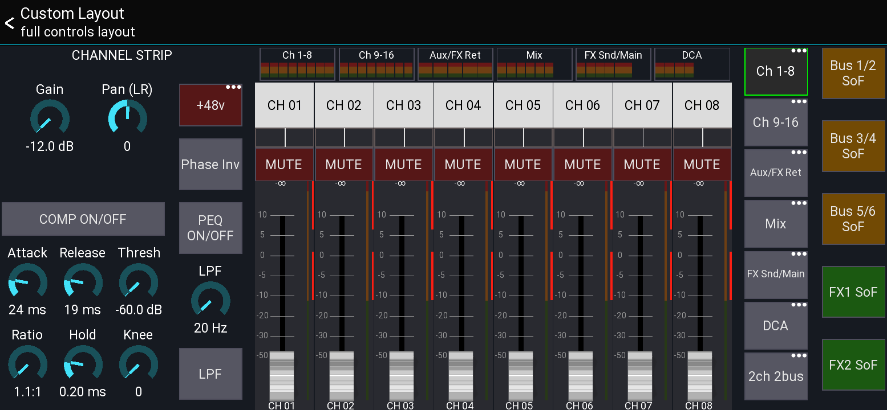The height and width of the screenshot is (410, 887).
Task: Go back using the back arrow
Action: pos(9,23)
